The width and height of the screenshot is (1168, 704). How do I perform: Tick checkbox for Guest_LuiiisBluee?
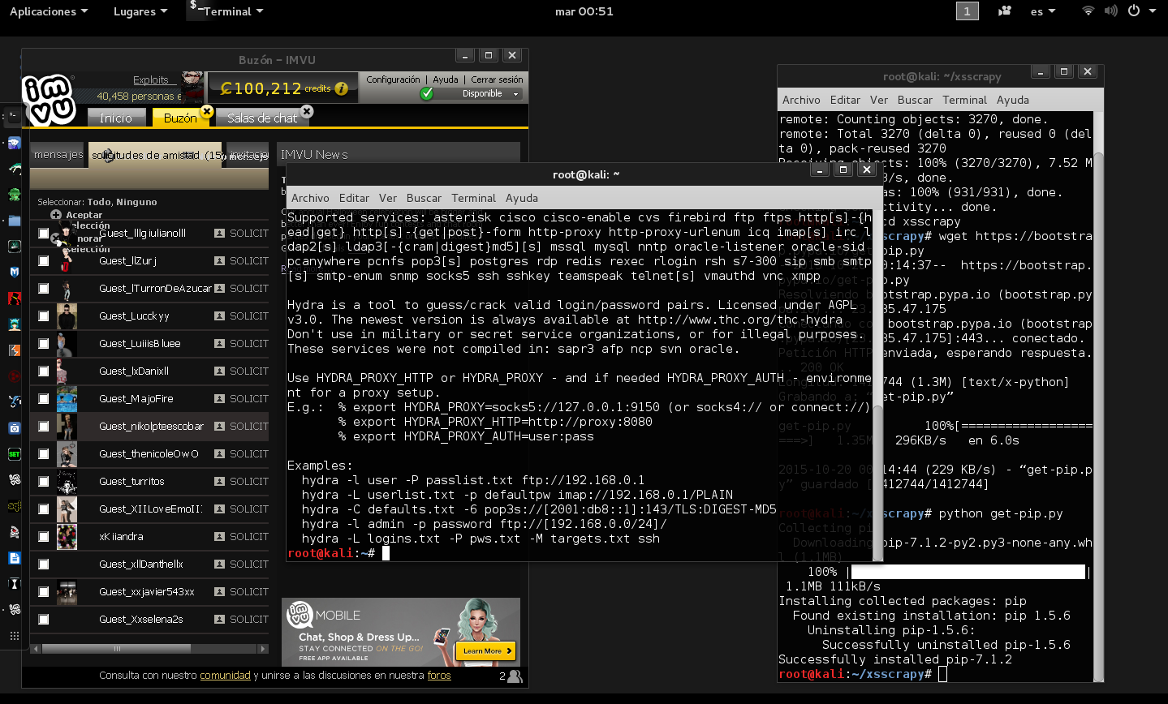point(44,344)
